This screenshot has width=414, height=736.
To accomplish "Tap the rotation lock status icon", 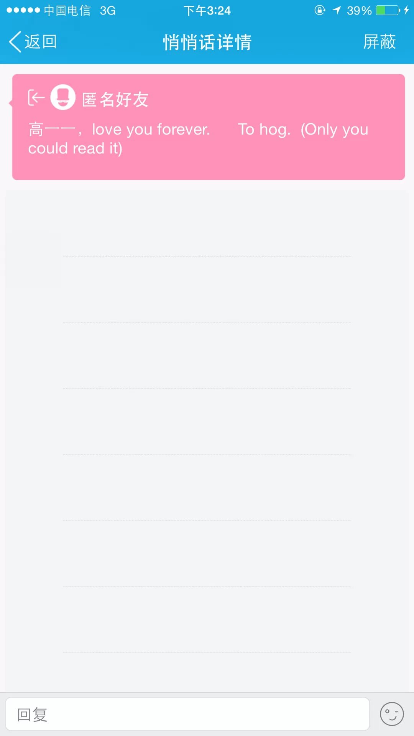I will pos(320,10).
